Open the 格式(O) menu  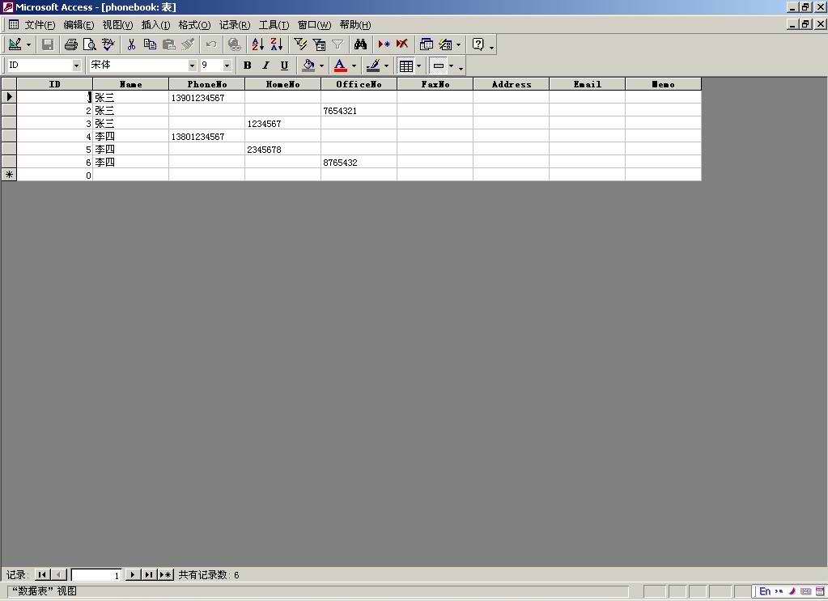click(195, 25)
